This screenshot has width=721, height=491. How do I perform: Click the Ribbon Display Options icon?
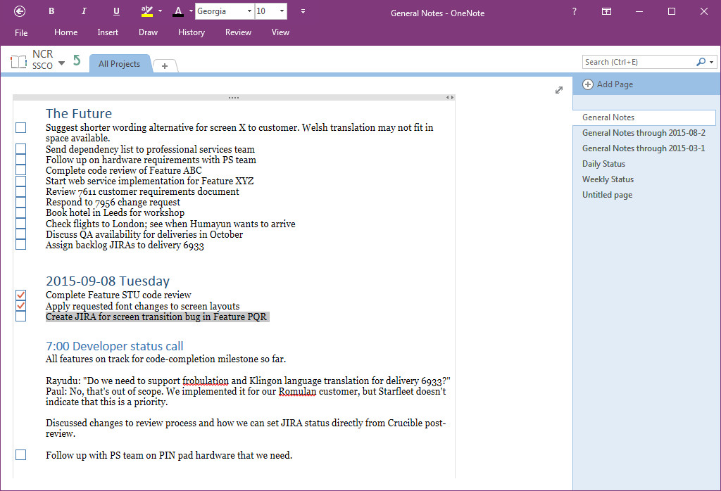pos(606,11)
